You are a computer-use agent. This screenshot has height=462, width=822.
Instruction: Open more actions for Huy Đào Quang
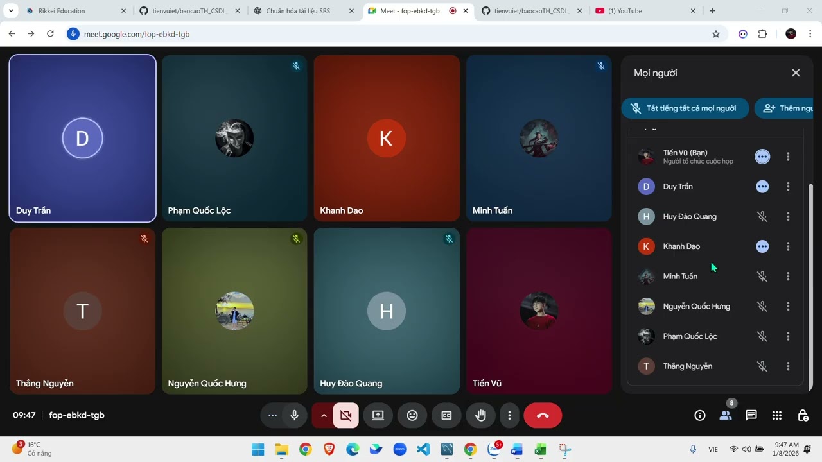pyautogui.click(x=788, y=216)
